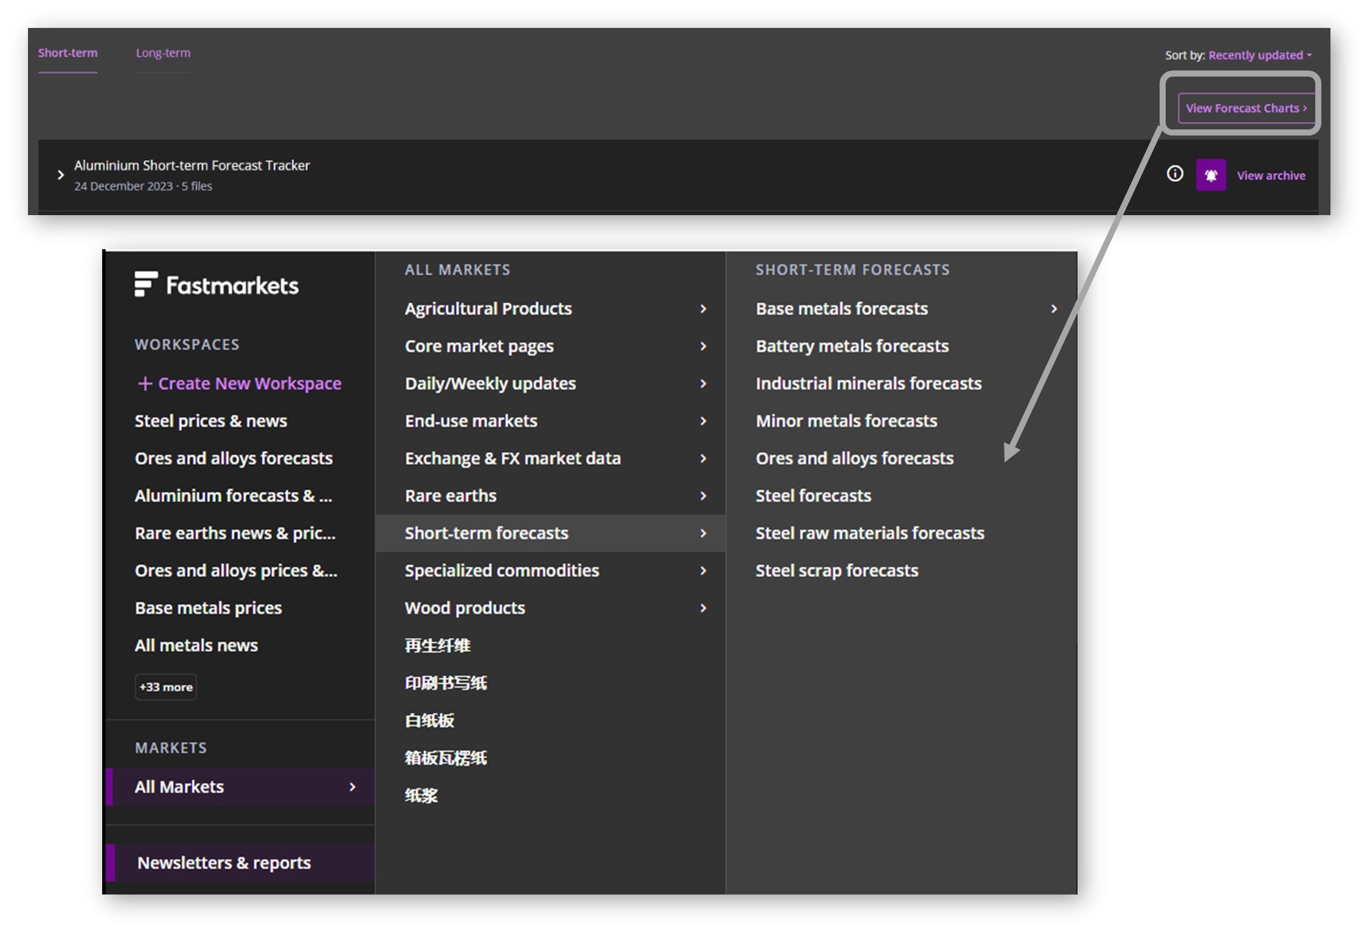Select the 纸浆 market
Image resolution: width=1370 pixels, height=934 pixels.
click(x=421, y=795)
